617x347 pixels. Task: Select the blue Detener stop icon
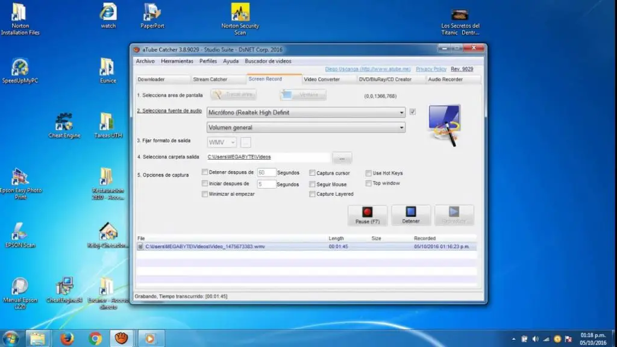pos(411,212)
